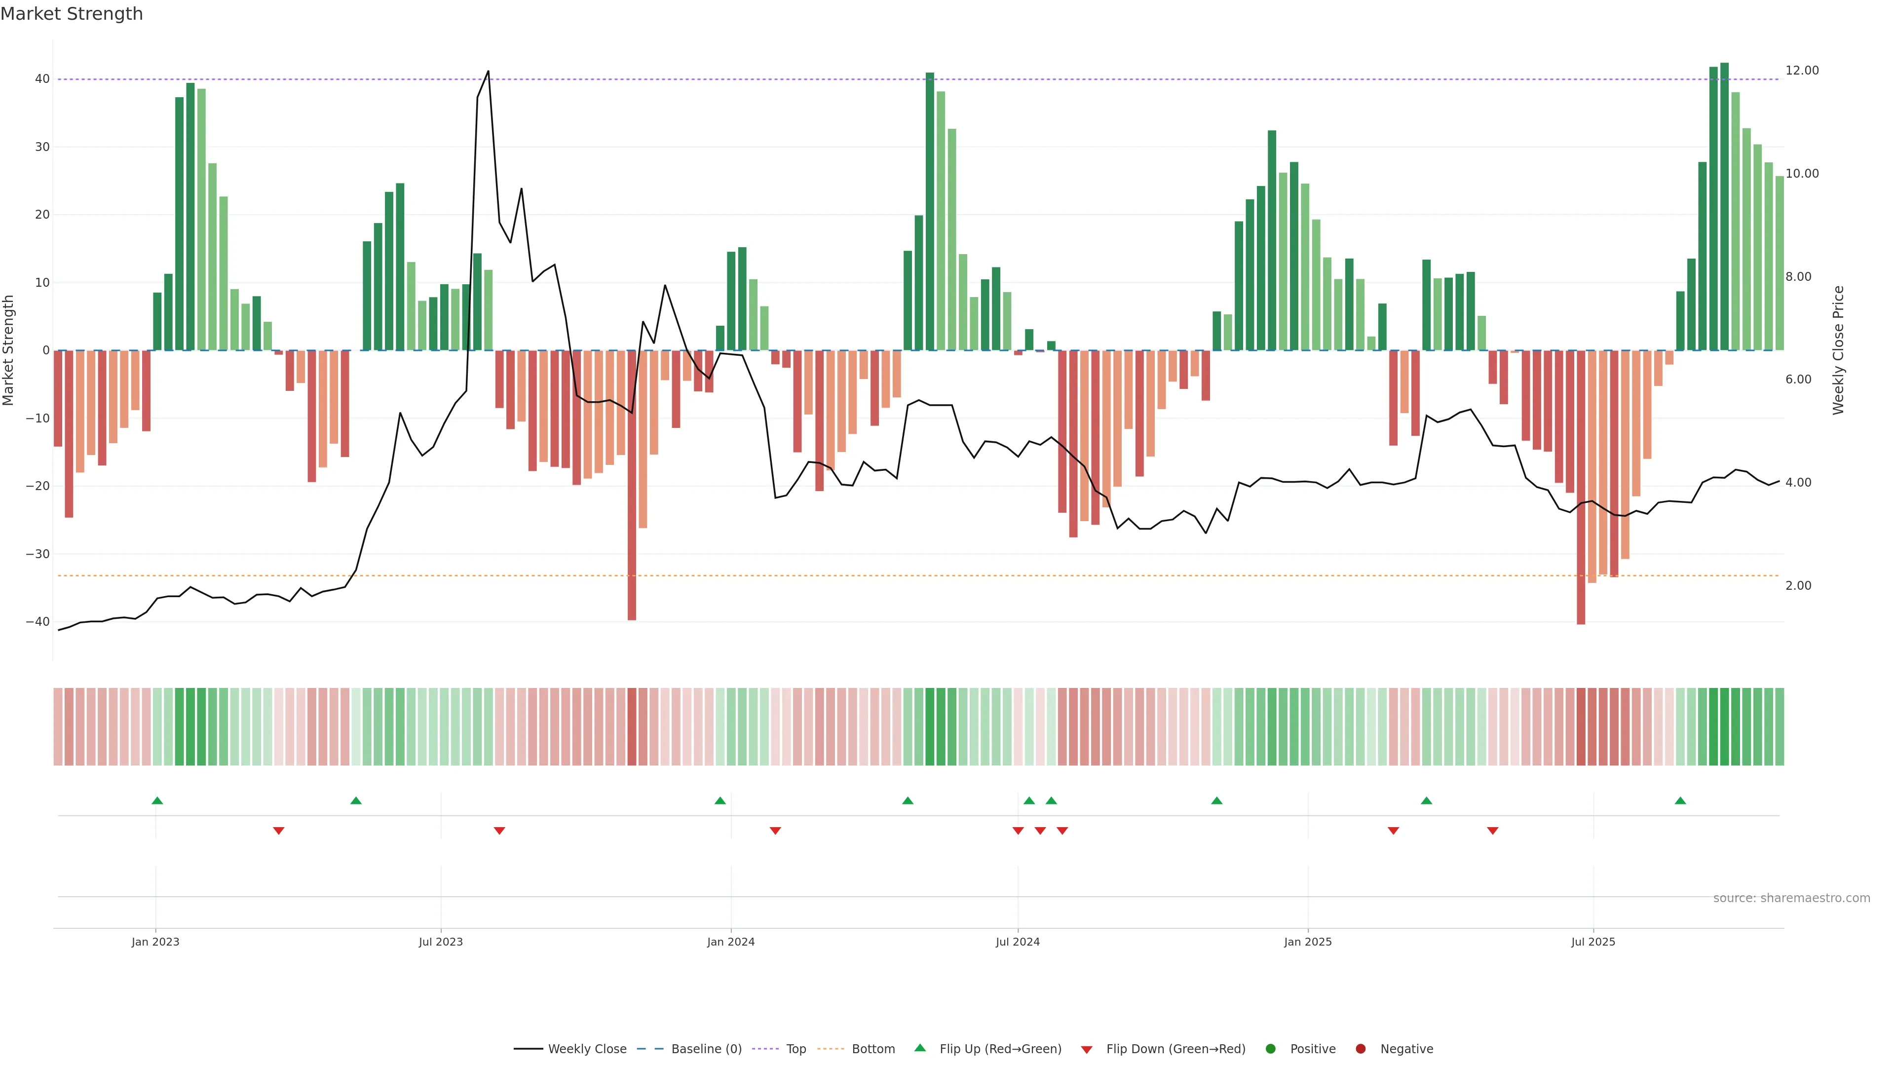The height and width of the screenshot is (1066, 1895).
Task: Click the source: sharemaestro.com text
Action: point(1791,898)
